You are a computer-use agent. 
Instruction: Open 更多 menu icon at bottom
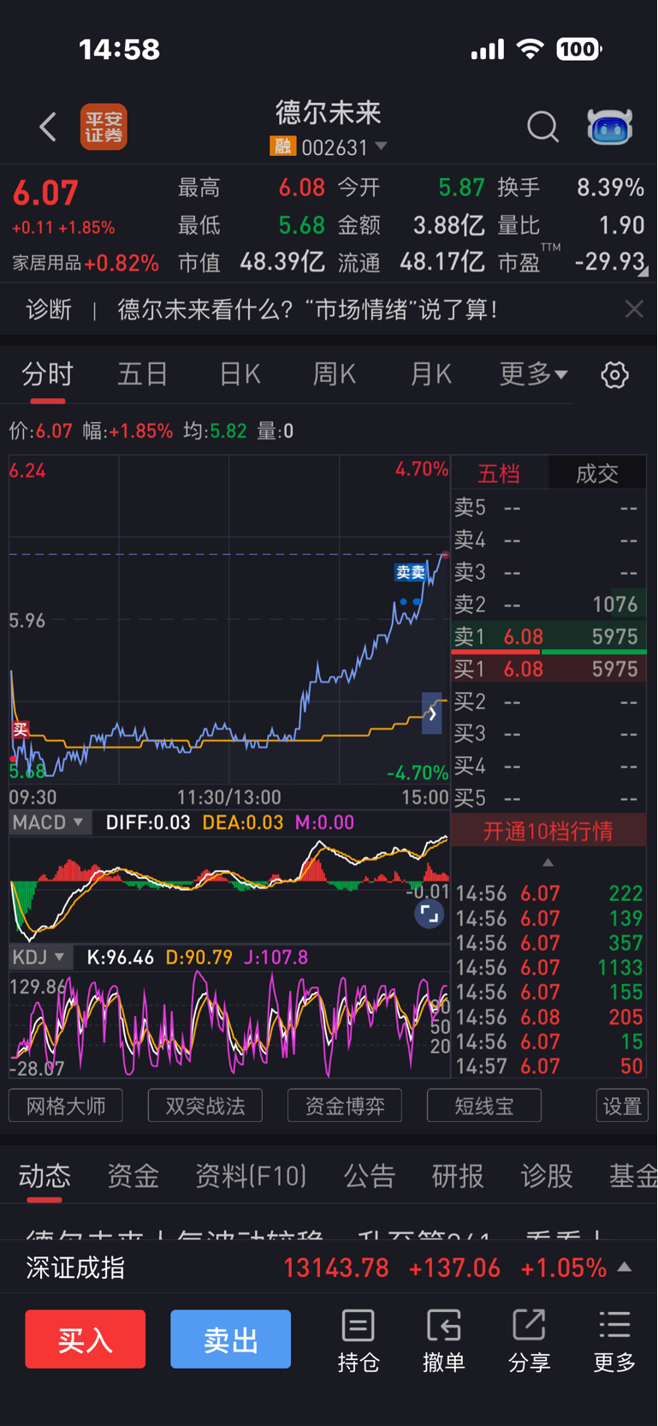(x=614, y=1340)
